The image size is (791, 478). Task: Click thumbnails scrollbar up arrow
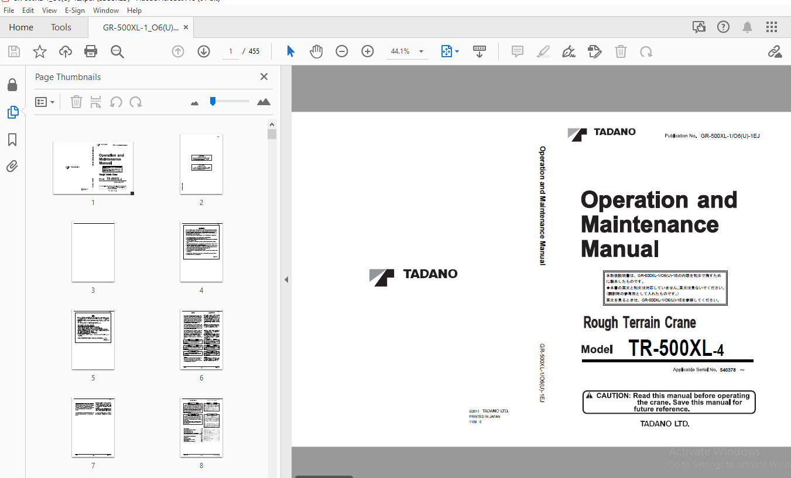click(272, 124)
